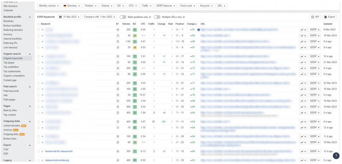342x164 pixels.
Task: Open Referring domains in sidebar
Action: pos(13,30)
